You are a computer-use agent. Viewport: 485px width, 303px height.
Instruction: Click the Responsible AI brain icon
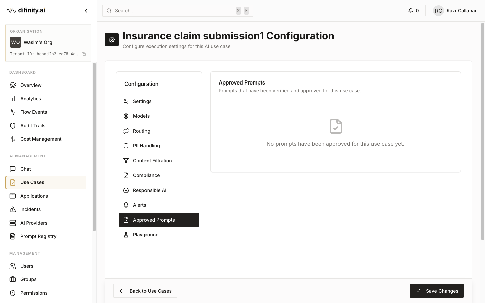[x=126, y=190]
